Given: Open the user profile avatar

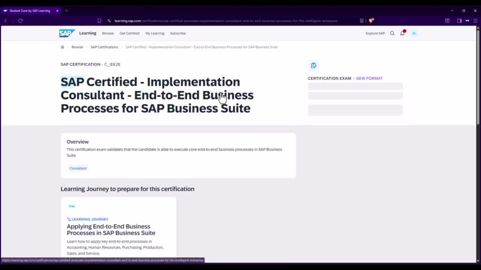Looking at the screenshot, I should (414, 33).
